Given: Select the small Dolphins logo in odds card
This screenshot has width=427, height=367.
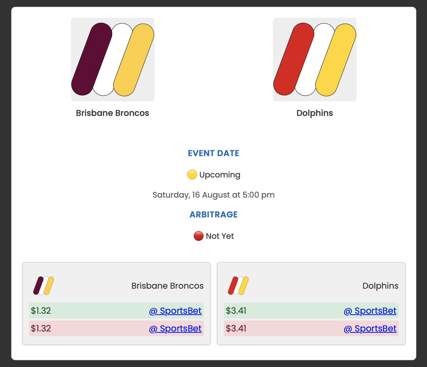Looking at the screenshot, I should click(238, 286).
